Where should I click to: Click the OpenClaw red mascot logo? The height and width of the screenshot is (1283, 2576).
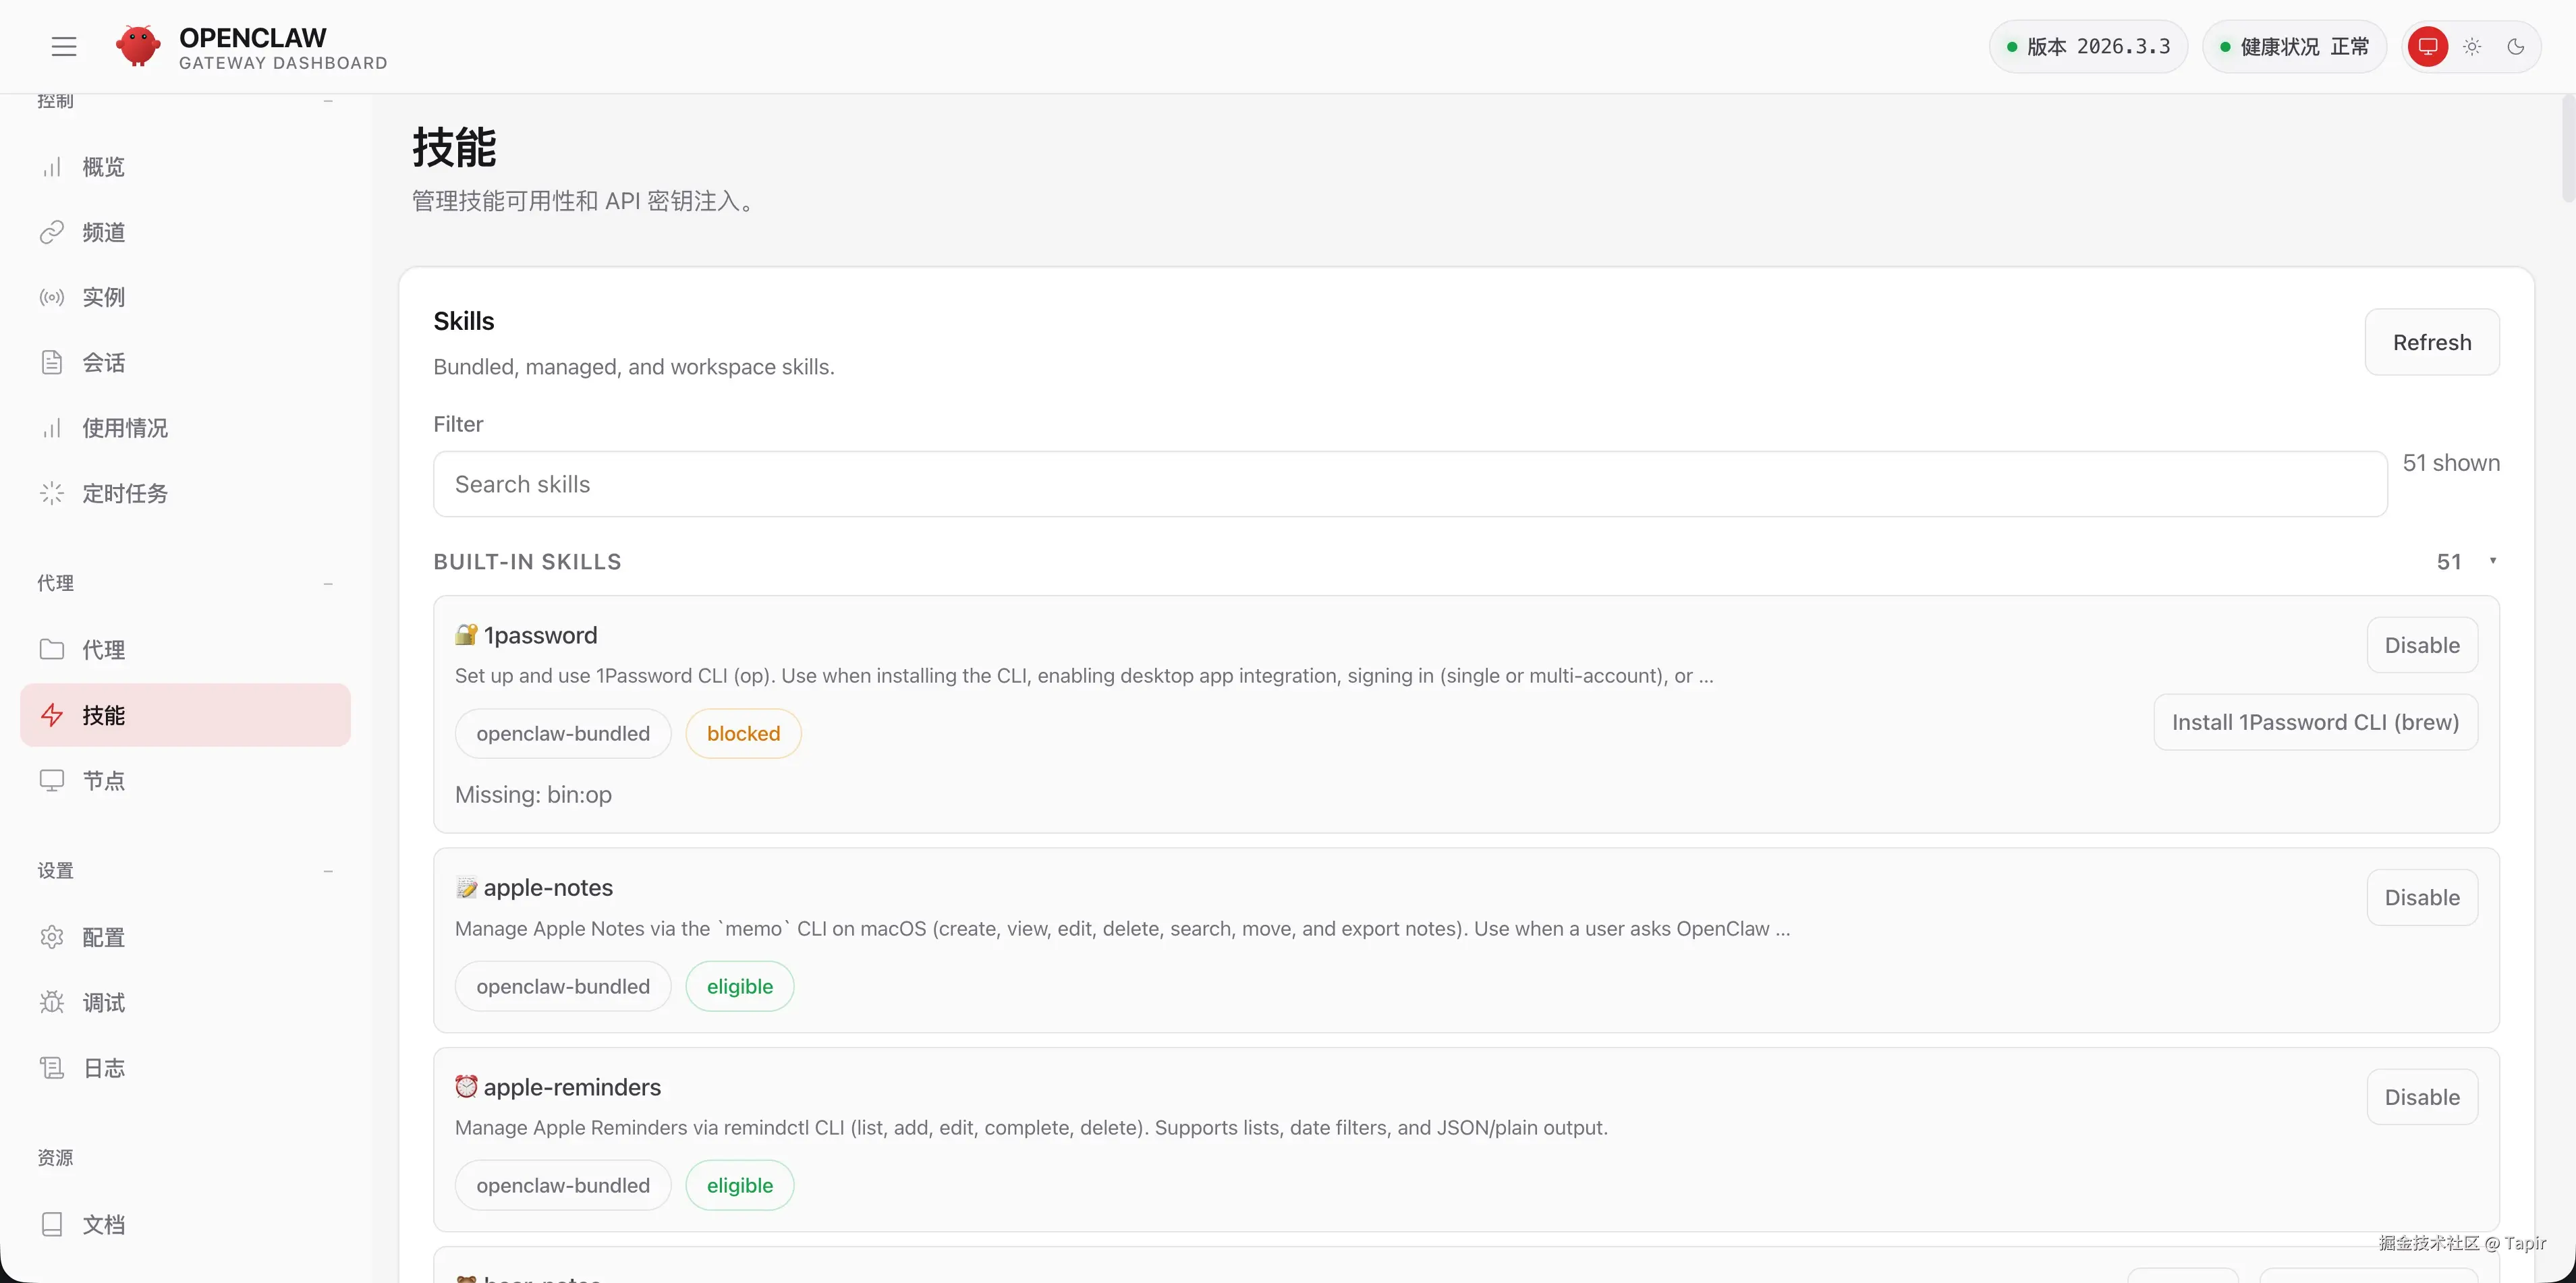[138, 46]
